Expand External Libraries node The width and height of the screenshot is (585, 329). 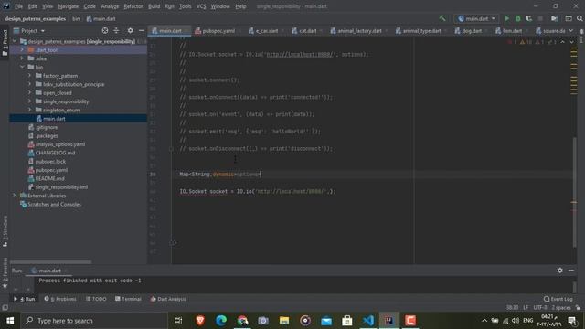(x=15, y=196)
